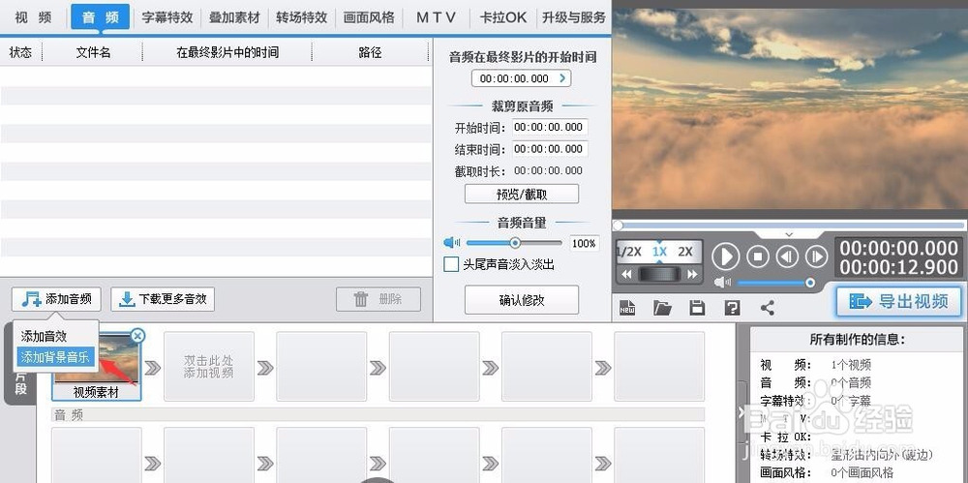Step to the previous frame
The width and height of the screenshot is (968, 483).
(787, 256)
